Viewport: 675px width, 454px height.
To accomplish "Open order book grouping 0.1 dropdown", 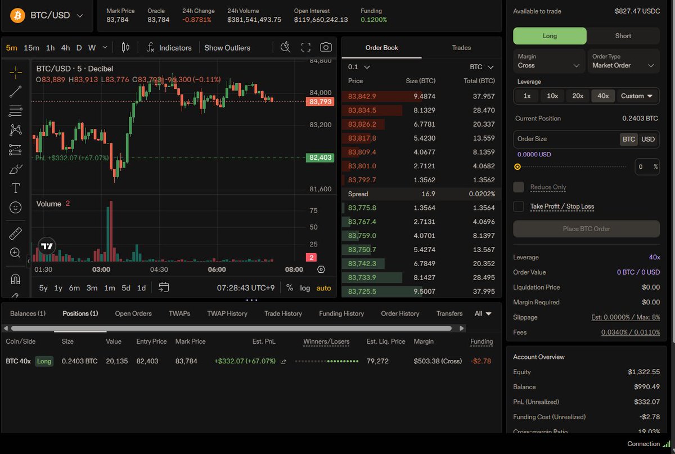I will pyautogui.click(x=359, y=67).
